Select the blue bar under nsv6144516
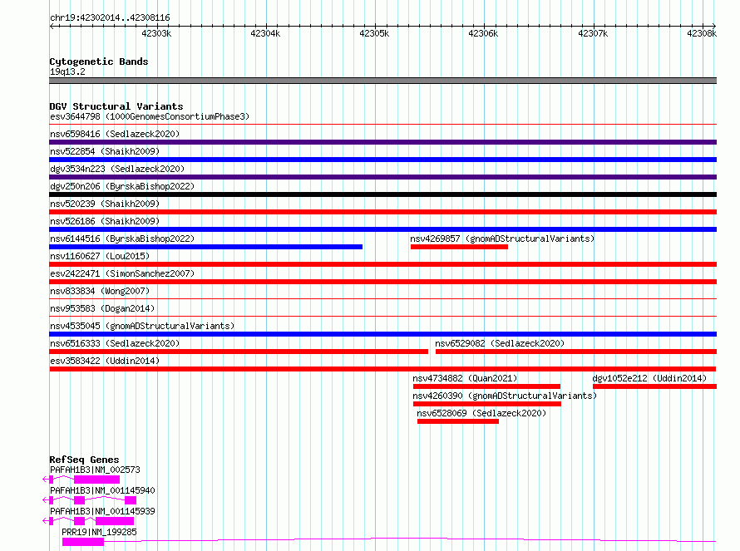The width and height of the screenshot is (740, 551). coord(205,247)
